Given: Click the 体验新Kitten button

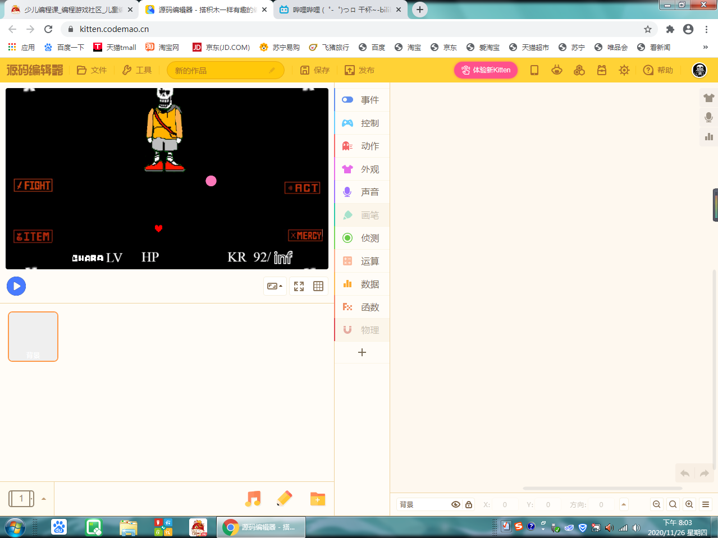Looking at the screenshot, I should [x=486, y=70].
